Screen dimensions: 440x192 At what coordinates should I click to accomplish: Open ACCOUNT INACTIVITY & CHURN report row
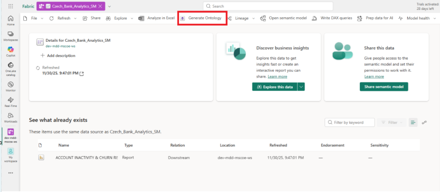click(x=86, y=158)
